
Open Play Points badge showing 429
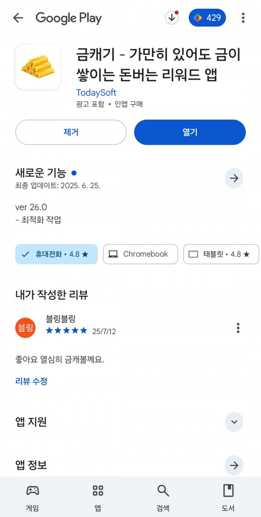point(207,18)
